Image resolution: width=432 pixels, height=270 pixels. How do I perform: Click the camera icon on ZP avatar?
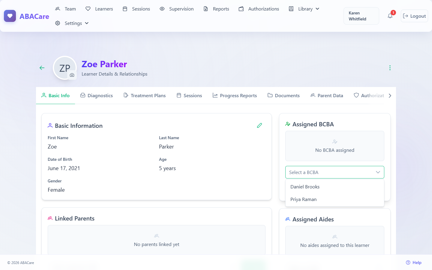click(x=72, y=75)
